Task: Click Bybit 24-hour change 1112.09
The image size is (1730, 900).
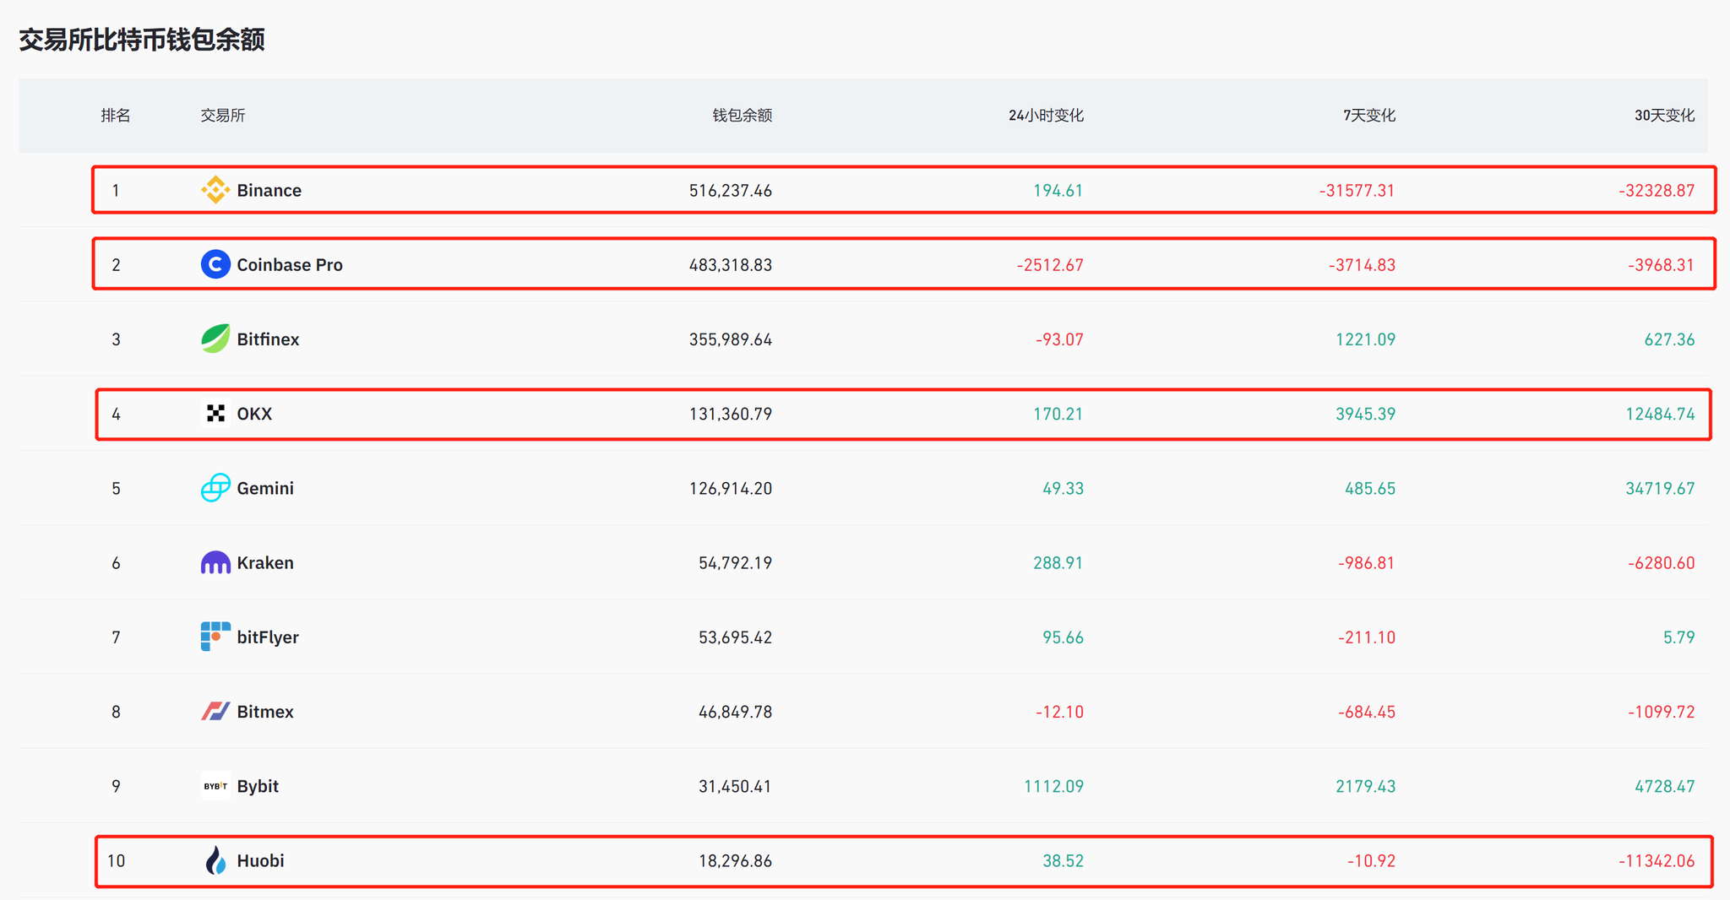Action: pyautogui.click(x=1053, y=786)
